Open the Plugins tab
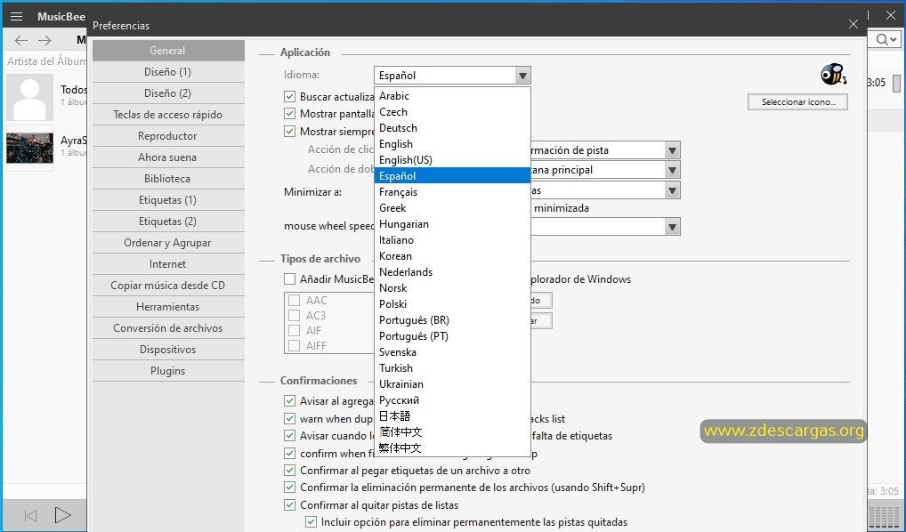 click(168, 371)
